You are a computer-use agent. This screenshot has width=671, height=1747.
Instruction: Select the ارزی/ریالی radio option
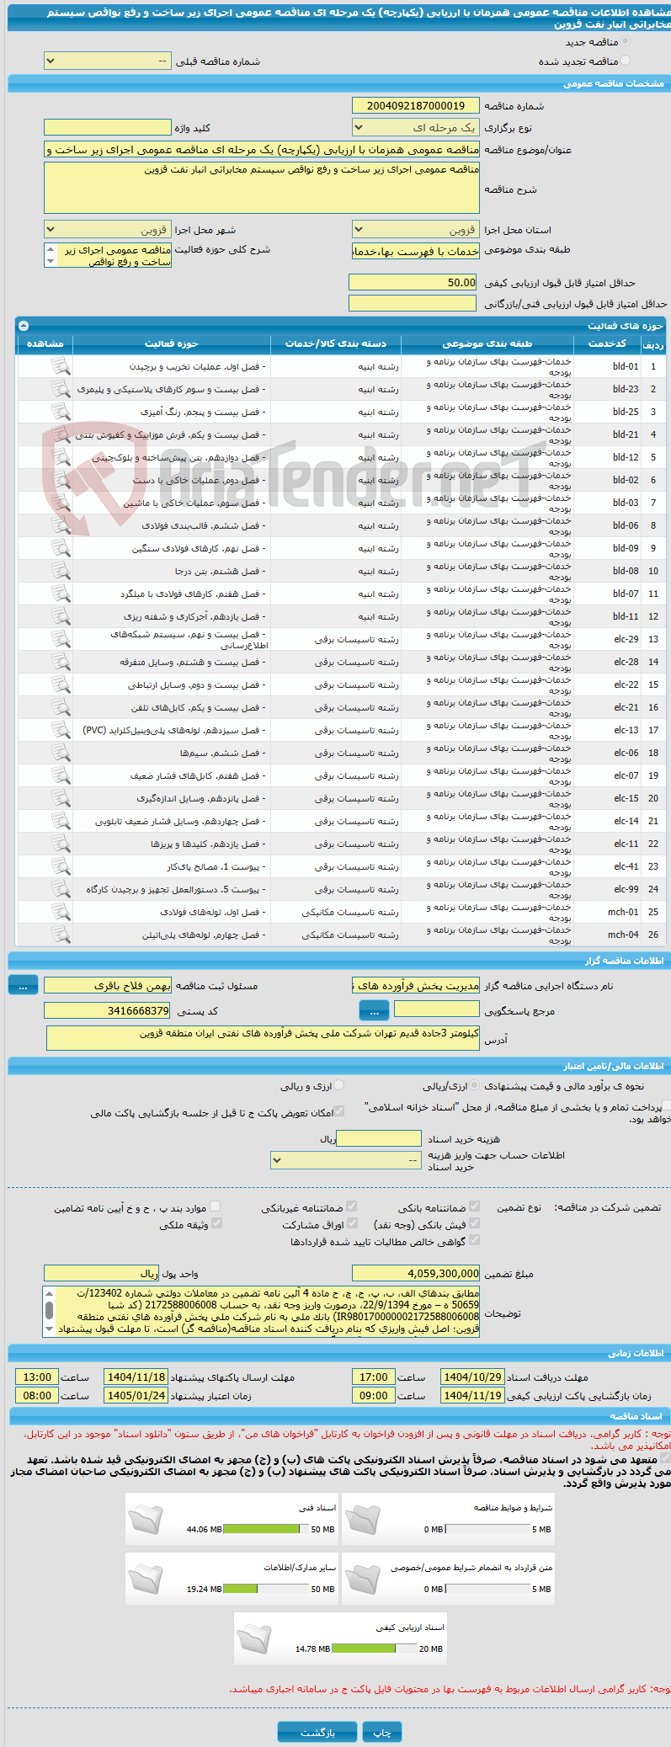[x=475, y=1086]
